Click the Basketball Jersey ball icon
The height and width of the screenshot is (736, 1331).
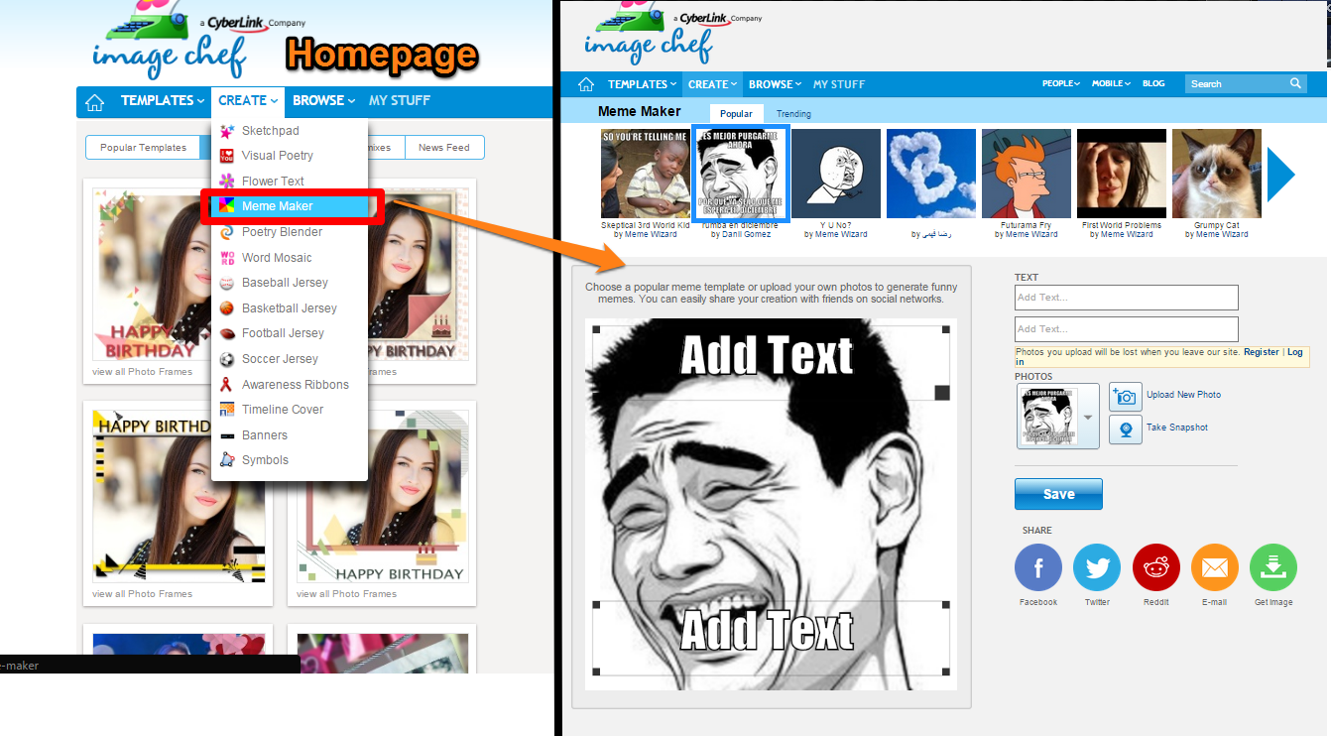227,308
